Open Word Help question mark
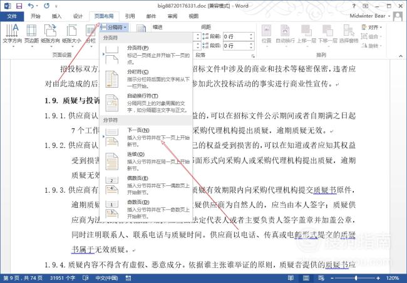The image size is (407, 283). pos(354,6)
